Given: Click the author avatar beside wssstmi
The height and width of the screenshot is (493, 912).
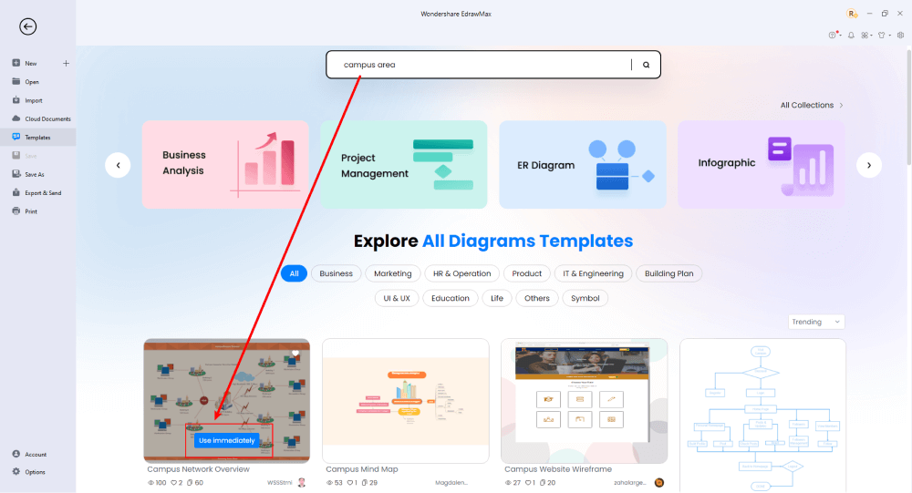Looking at the screenshot, I should click(301, 483).
